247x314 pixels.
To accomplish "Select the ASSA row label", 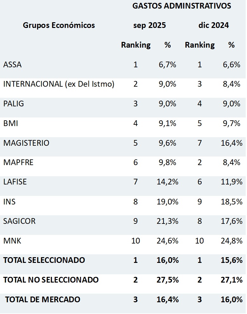I will 12,65.
